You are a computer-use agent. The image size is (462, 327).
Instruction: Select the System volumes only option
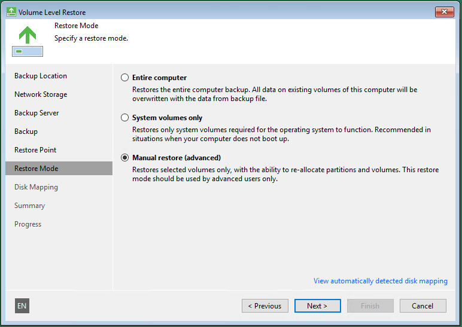click(124, 117)
